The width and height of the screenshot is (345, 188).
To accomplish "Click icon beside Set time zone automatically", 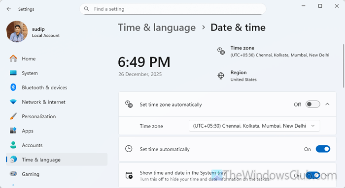I will pyautogui.click(x=129, y=104).
